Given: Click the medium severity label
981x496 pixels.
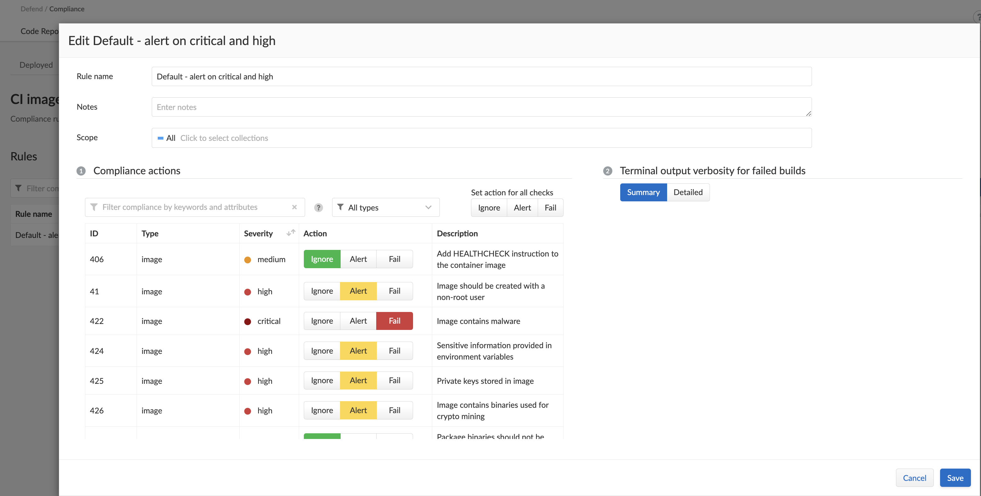Looking at the screenshot, I should pyautogui.click(x=271, y=259).
